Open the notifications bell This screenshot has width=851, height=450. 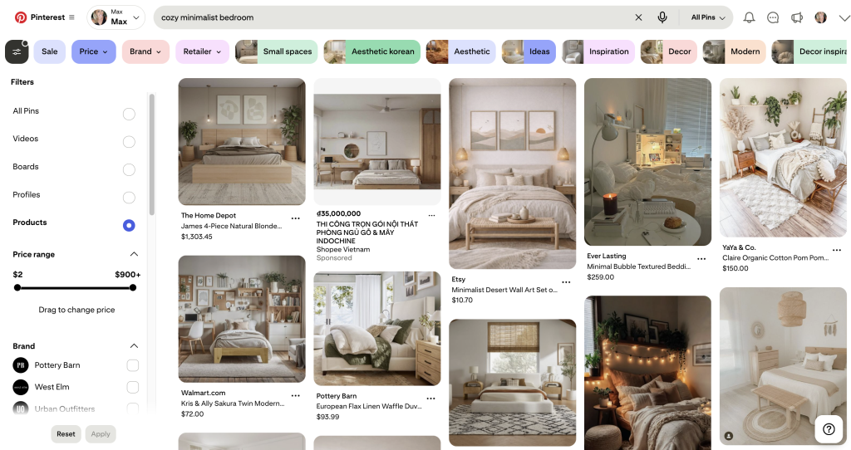pos(749,17)
